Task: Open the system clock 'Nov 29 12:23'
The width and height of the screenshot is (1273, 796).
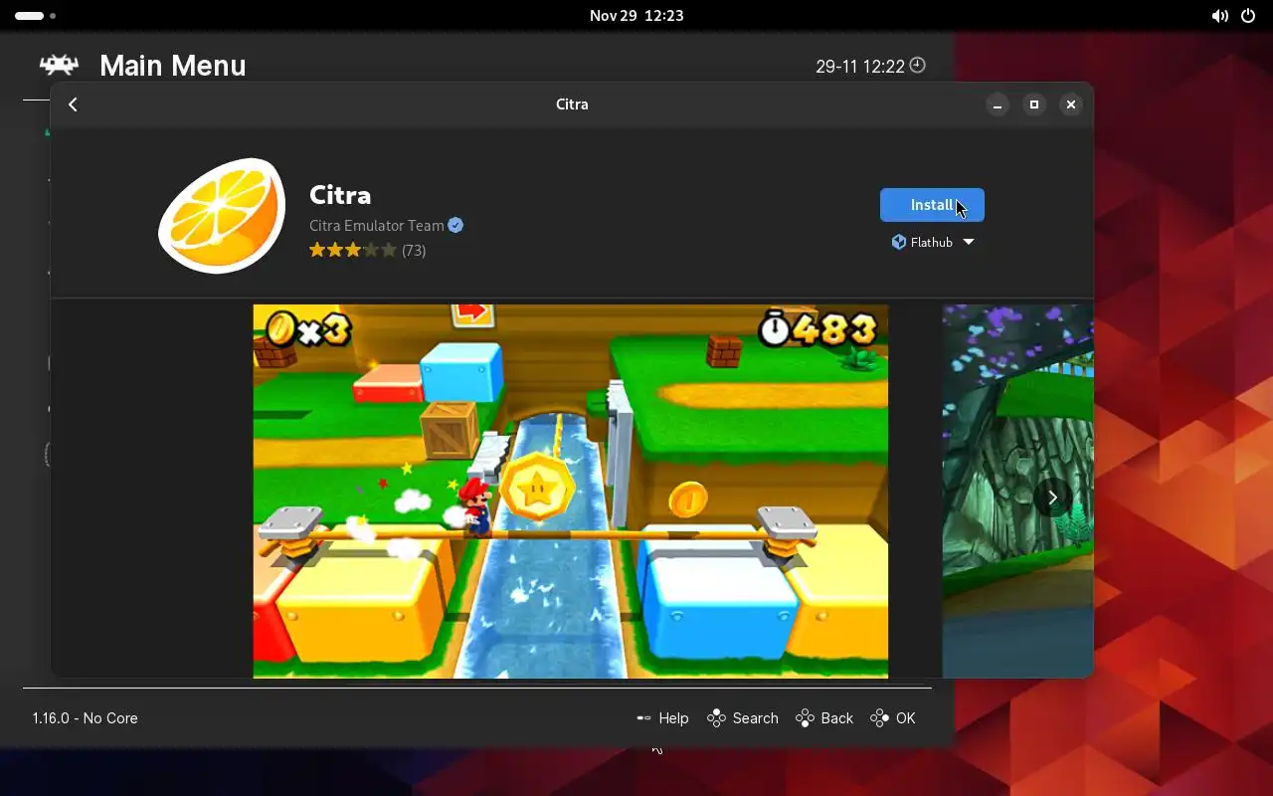Action: [x=636, y=16]
